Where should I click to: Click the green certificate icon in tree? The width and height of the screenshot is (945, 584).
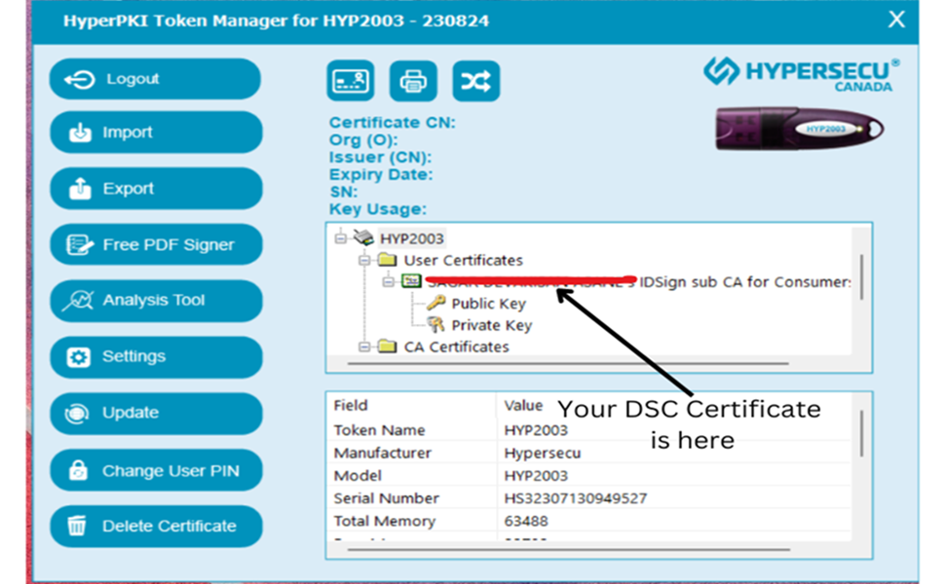(x=411, y=281)
